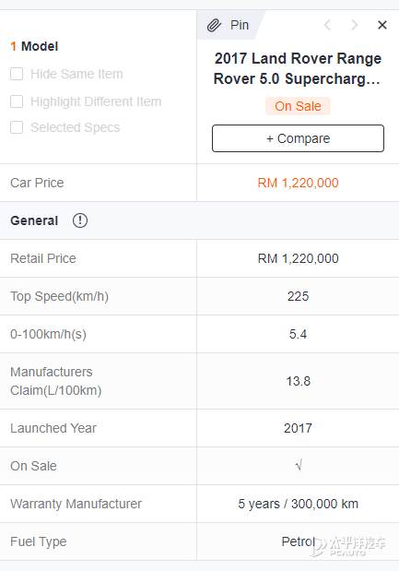Image resolution: width=399 pixels, height=571 pixels.
Task: Open the 2017 Land Rover Range Rover title
Action: [298, 68]
